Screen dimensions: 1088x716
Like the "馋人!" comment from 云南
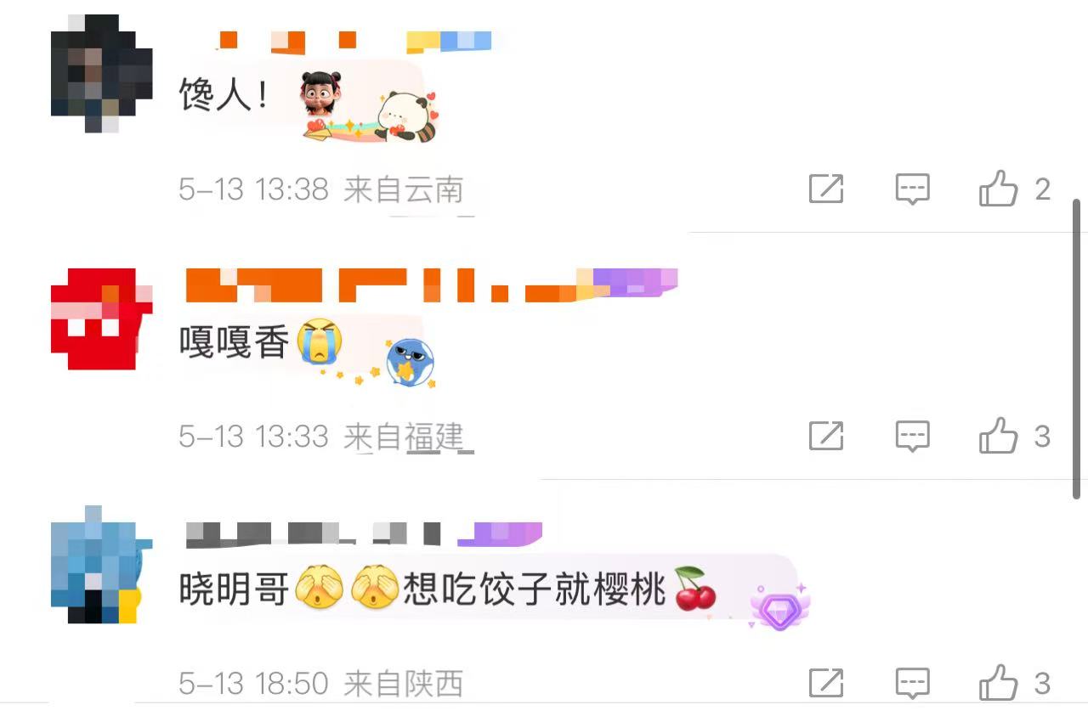(999, 188)
